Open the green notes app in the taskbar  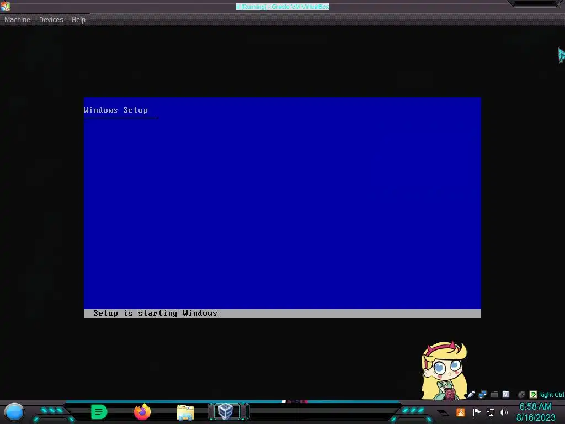[99, 412]
